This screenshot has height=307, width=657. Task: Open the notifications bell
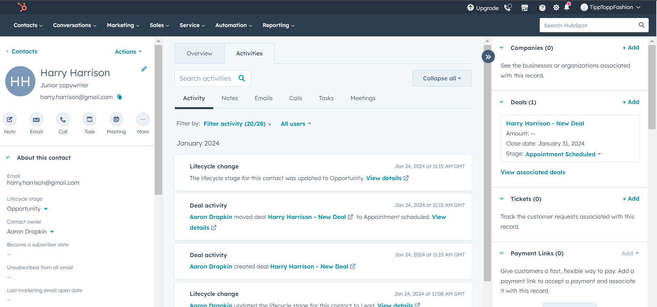click(x=567, y=7)
